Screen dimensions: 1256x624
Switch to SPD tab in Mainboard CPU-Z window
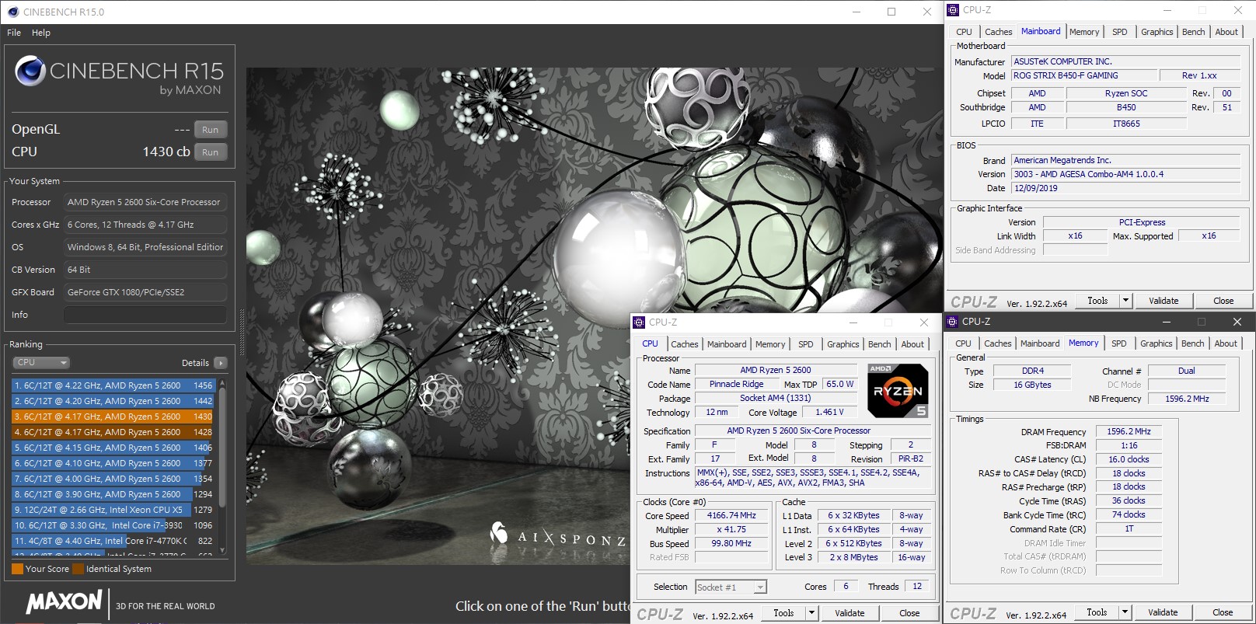[x=1119, y=32]
